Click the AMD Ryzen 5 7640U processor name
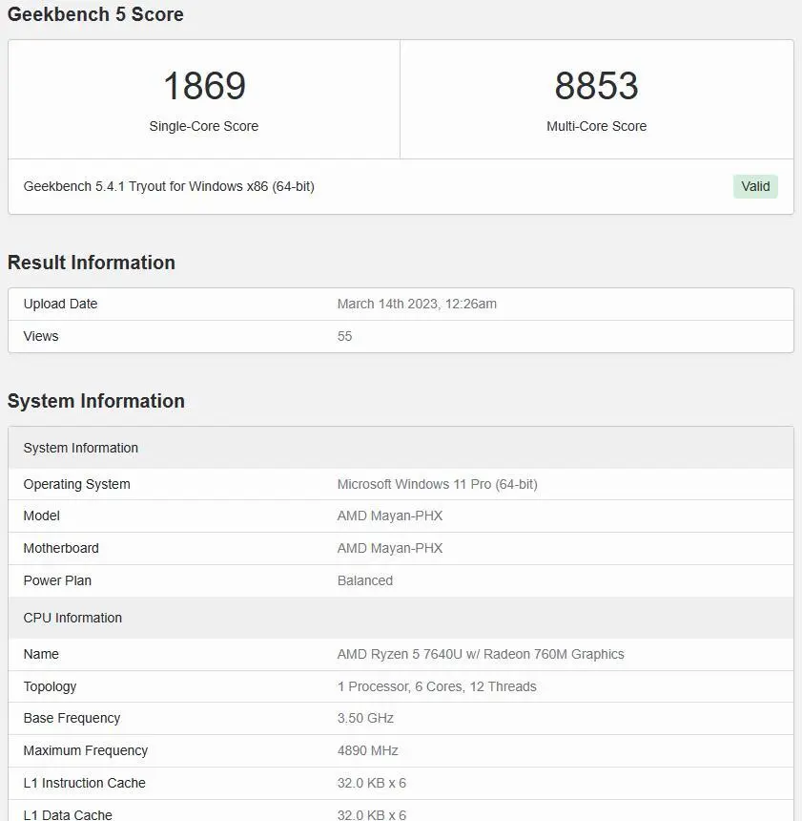The height and width of the screenshot is (821, 802). point(481,654)
